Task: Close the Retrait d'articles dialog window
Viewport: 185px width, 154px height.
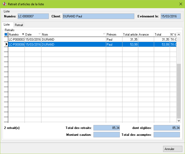Action: click(x=181, y=4)
